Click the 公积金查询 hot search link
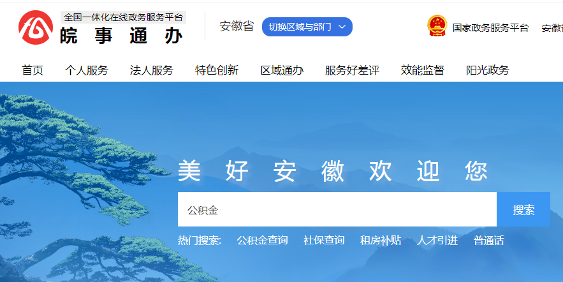The height and width of the screenshot is (282, 563). (x=262, y=241)
